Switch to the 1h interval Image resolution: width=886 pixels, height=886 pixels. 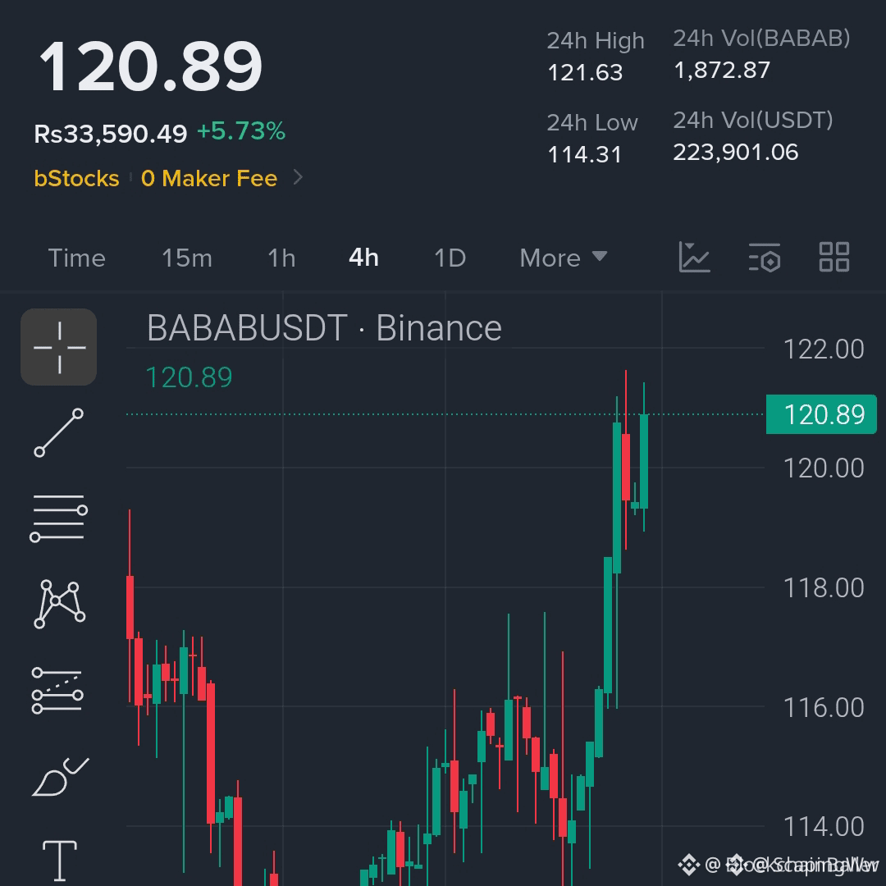point(281,258)
